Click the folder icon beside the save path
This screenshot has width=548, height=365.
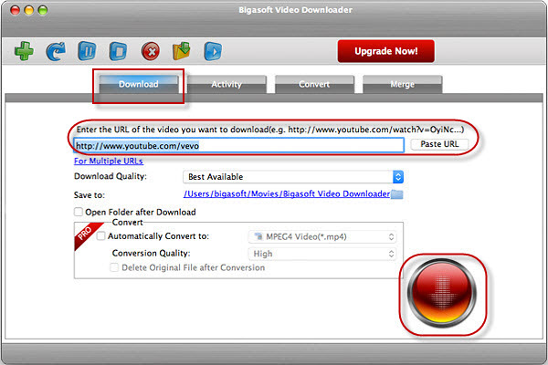tap(396, 194)
